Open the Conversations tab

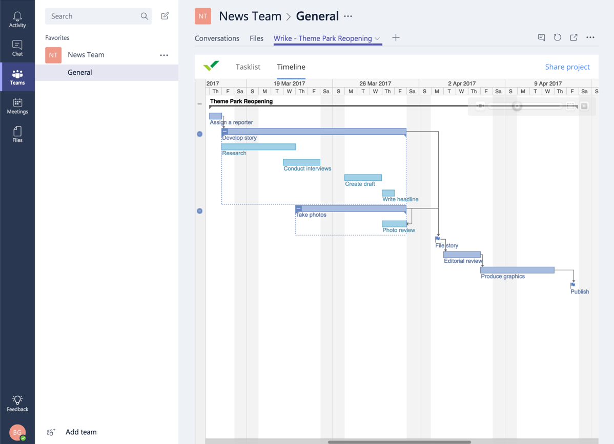tap(217, 38)
